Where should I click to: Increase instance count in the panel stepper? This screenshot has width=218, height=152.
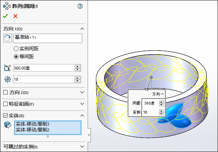click(x=77, y=78)
